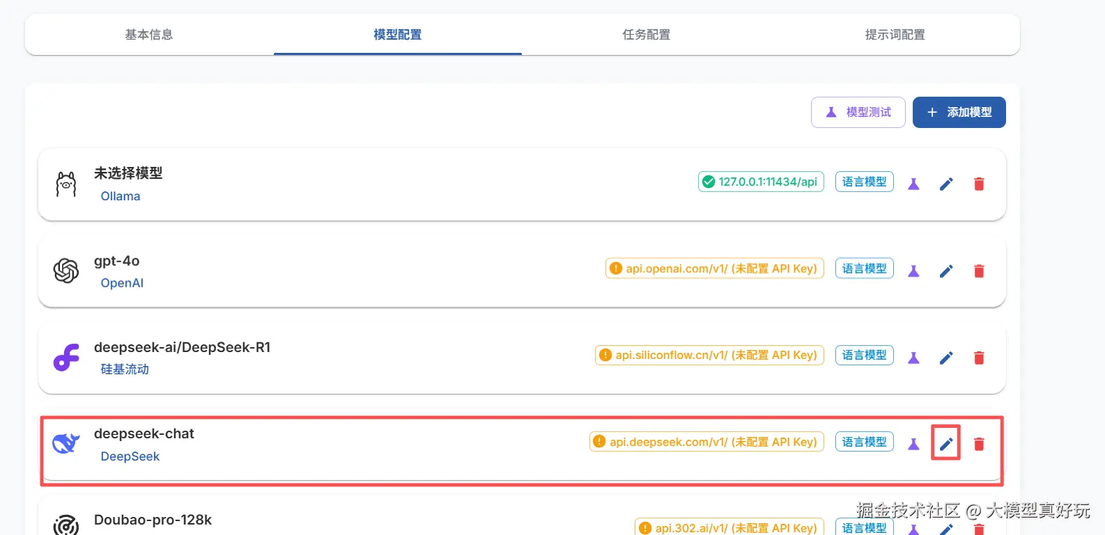
Task: Click the api.openai.com endpoint warning tag
Action: tap(714, 269)
